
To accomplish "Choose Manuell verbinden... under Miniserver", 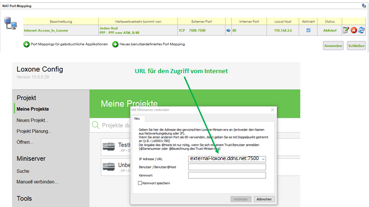I will click(x=37, y=182).
